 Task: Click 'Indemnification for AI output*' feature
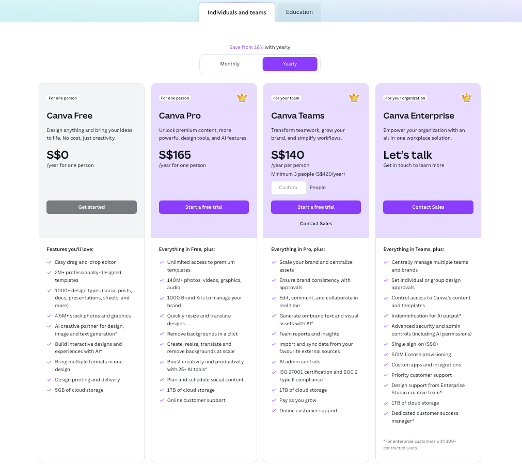coord(426,316)
